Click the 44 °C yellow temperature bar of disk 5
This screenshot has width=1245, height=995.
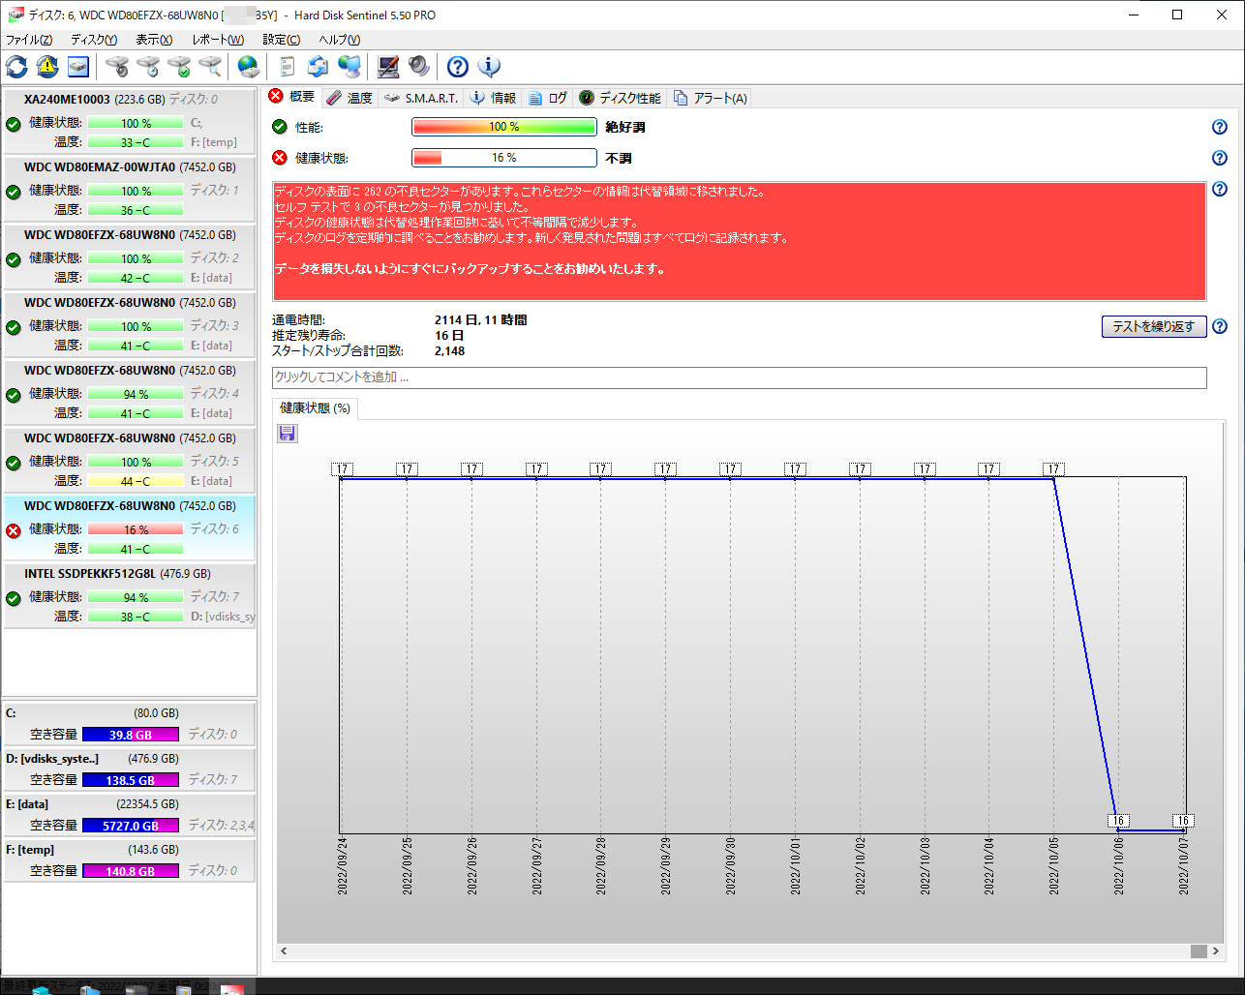point(136,481)
